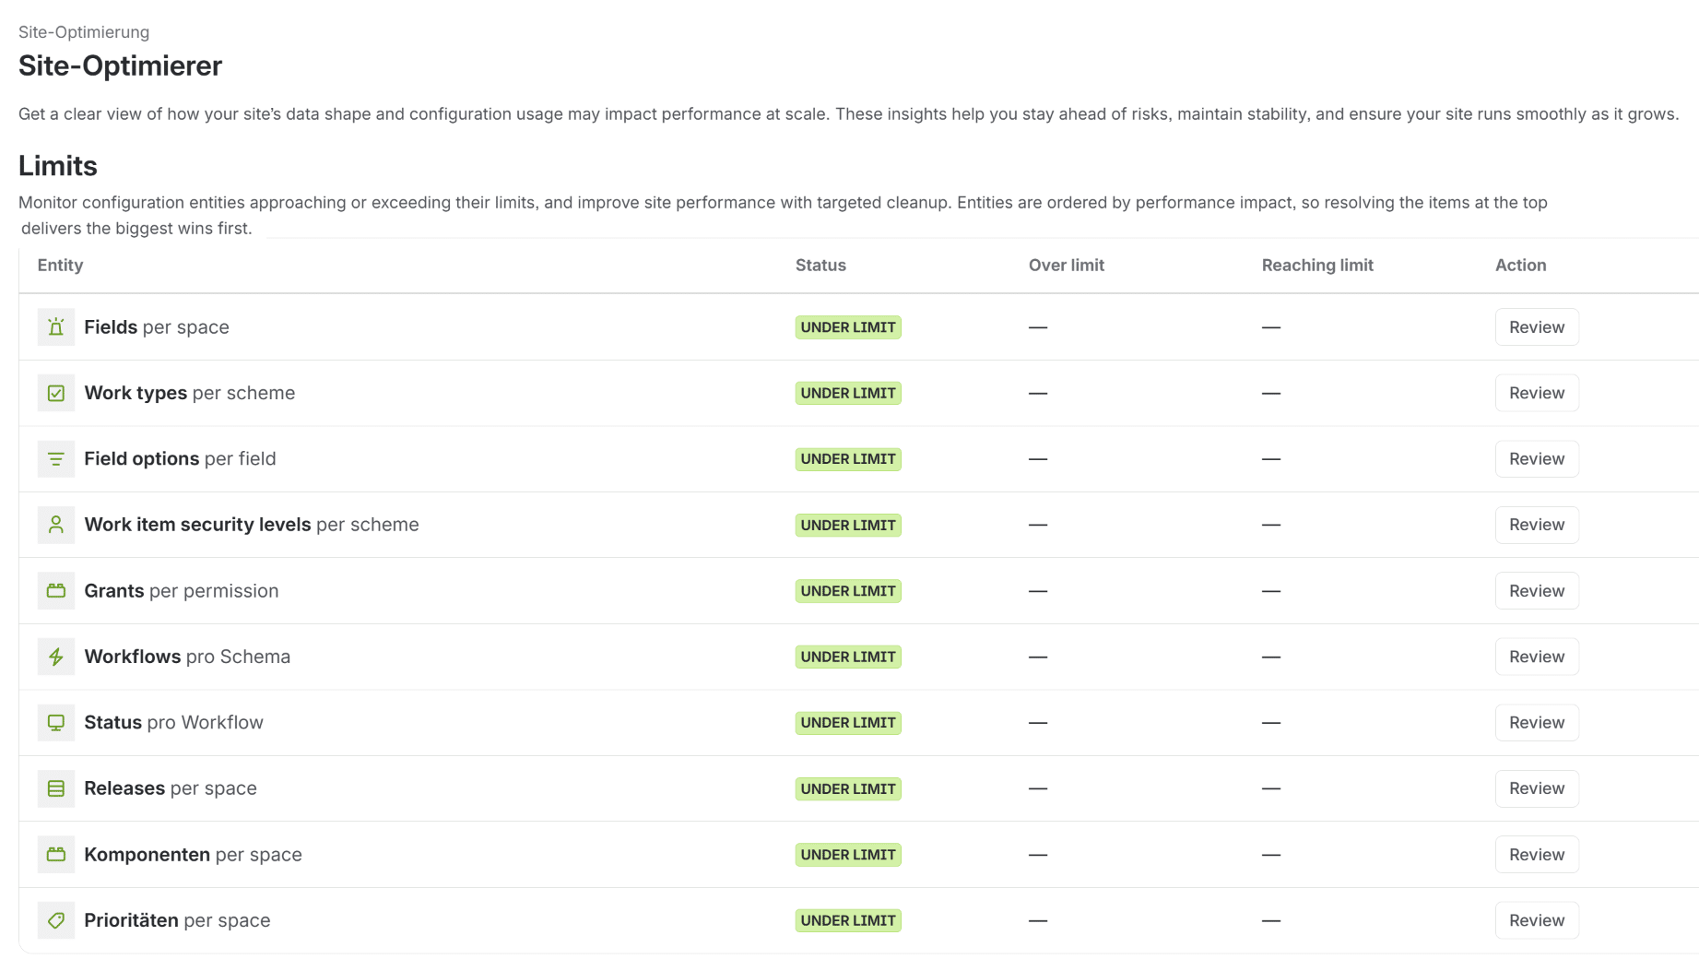Open the Site-Optimierung breadcrumb
Viewport: 1699px width, 971px height.
(84, 32)
